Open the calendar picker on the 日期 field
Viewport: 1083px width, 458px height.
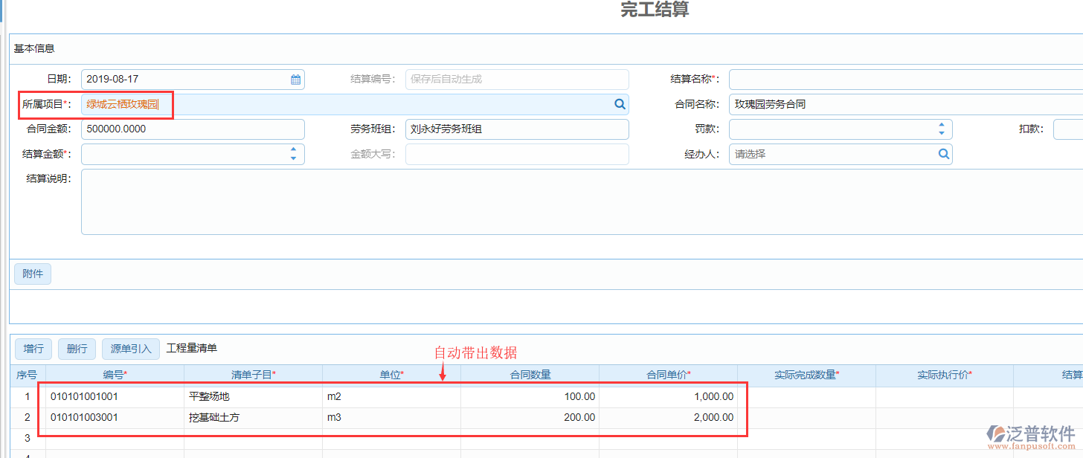[x=295, y=79]
